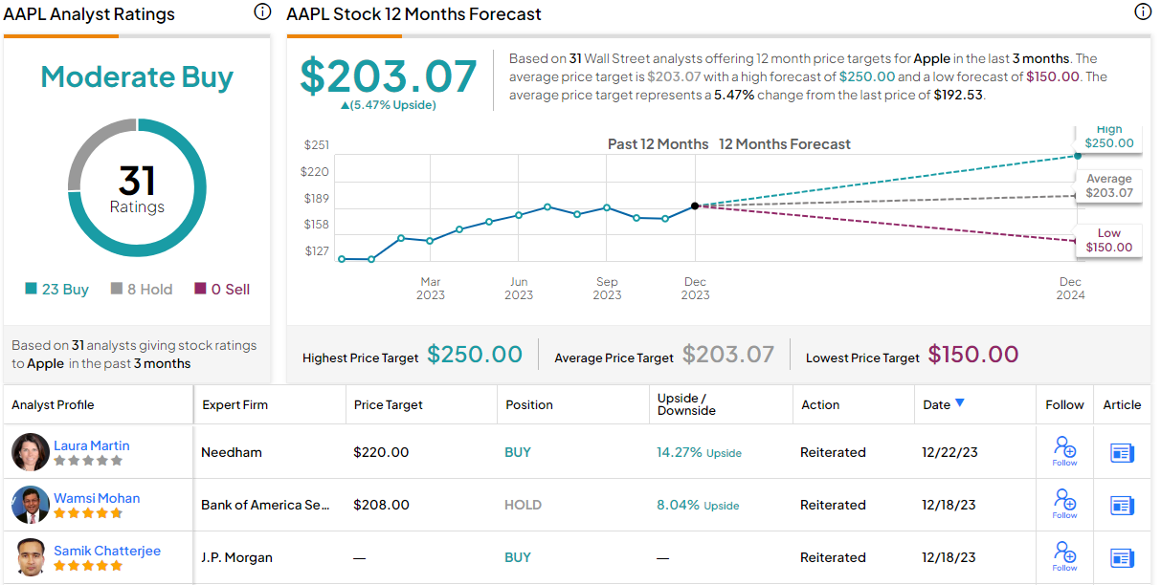Follow analyst Samik Chatterjee
Screen dimensions: 1161x585
[x=1064, y=556]
